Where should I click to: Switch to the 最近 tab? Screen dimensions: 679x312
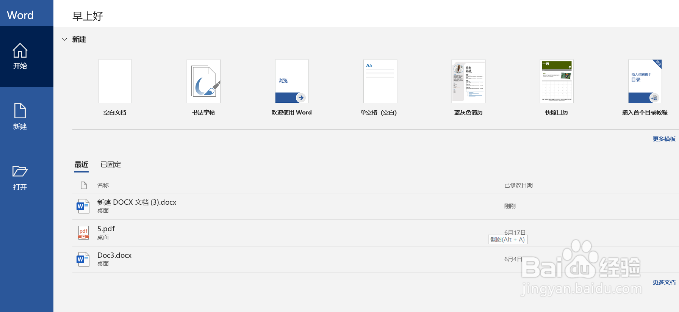coord(81,165)
